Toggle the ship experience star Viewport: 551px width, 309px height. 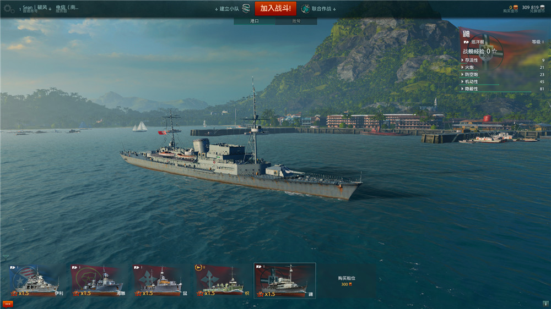(494, 51)
